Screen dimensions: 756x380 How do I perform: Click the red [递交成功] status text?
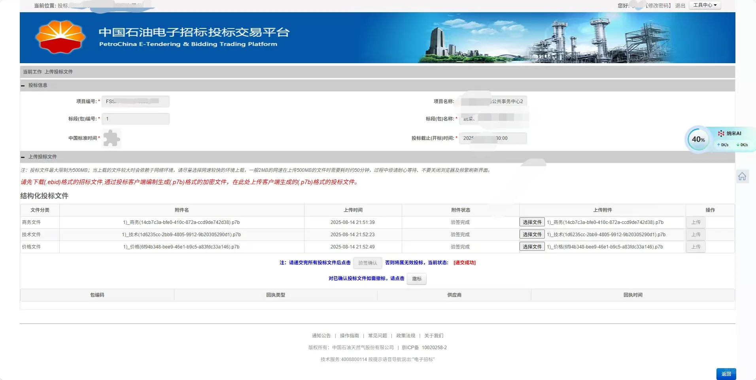coord(465,263)
